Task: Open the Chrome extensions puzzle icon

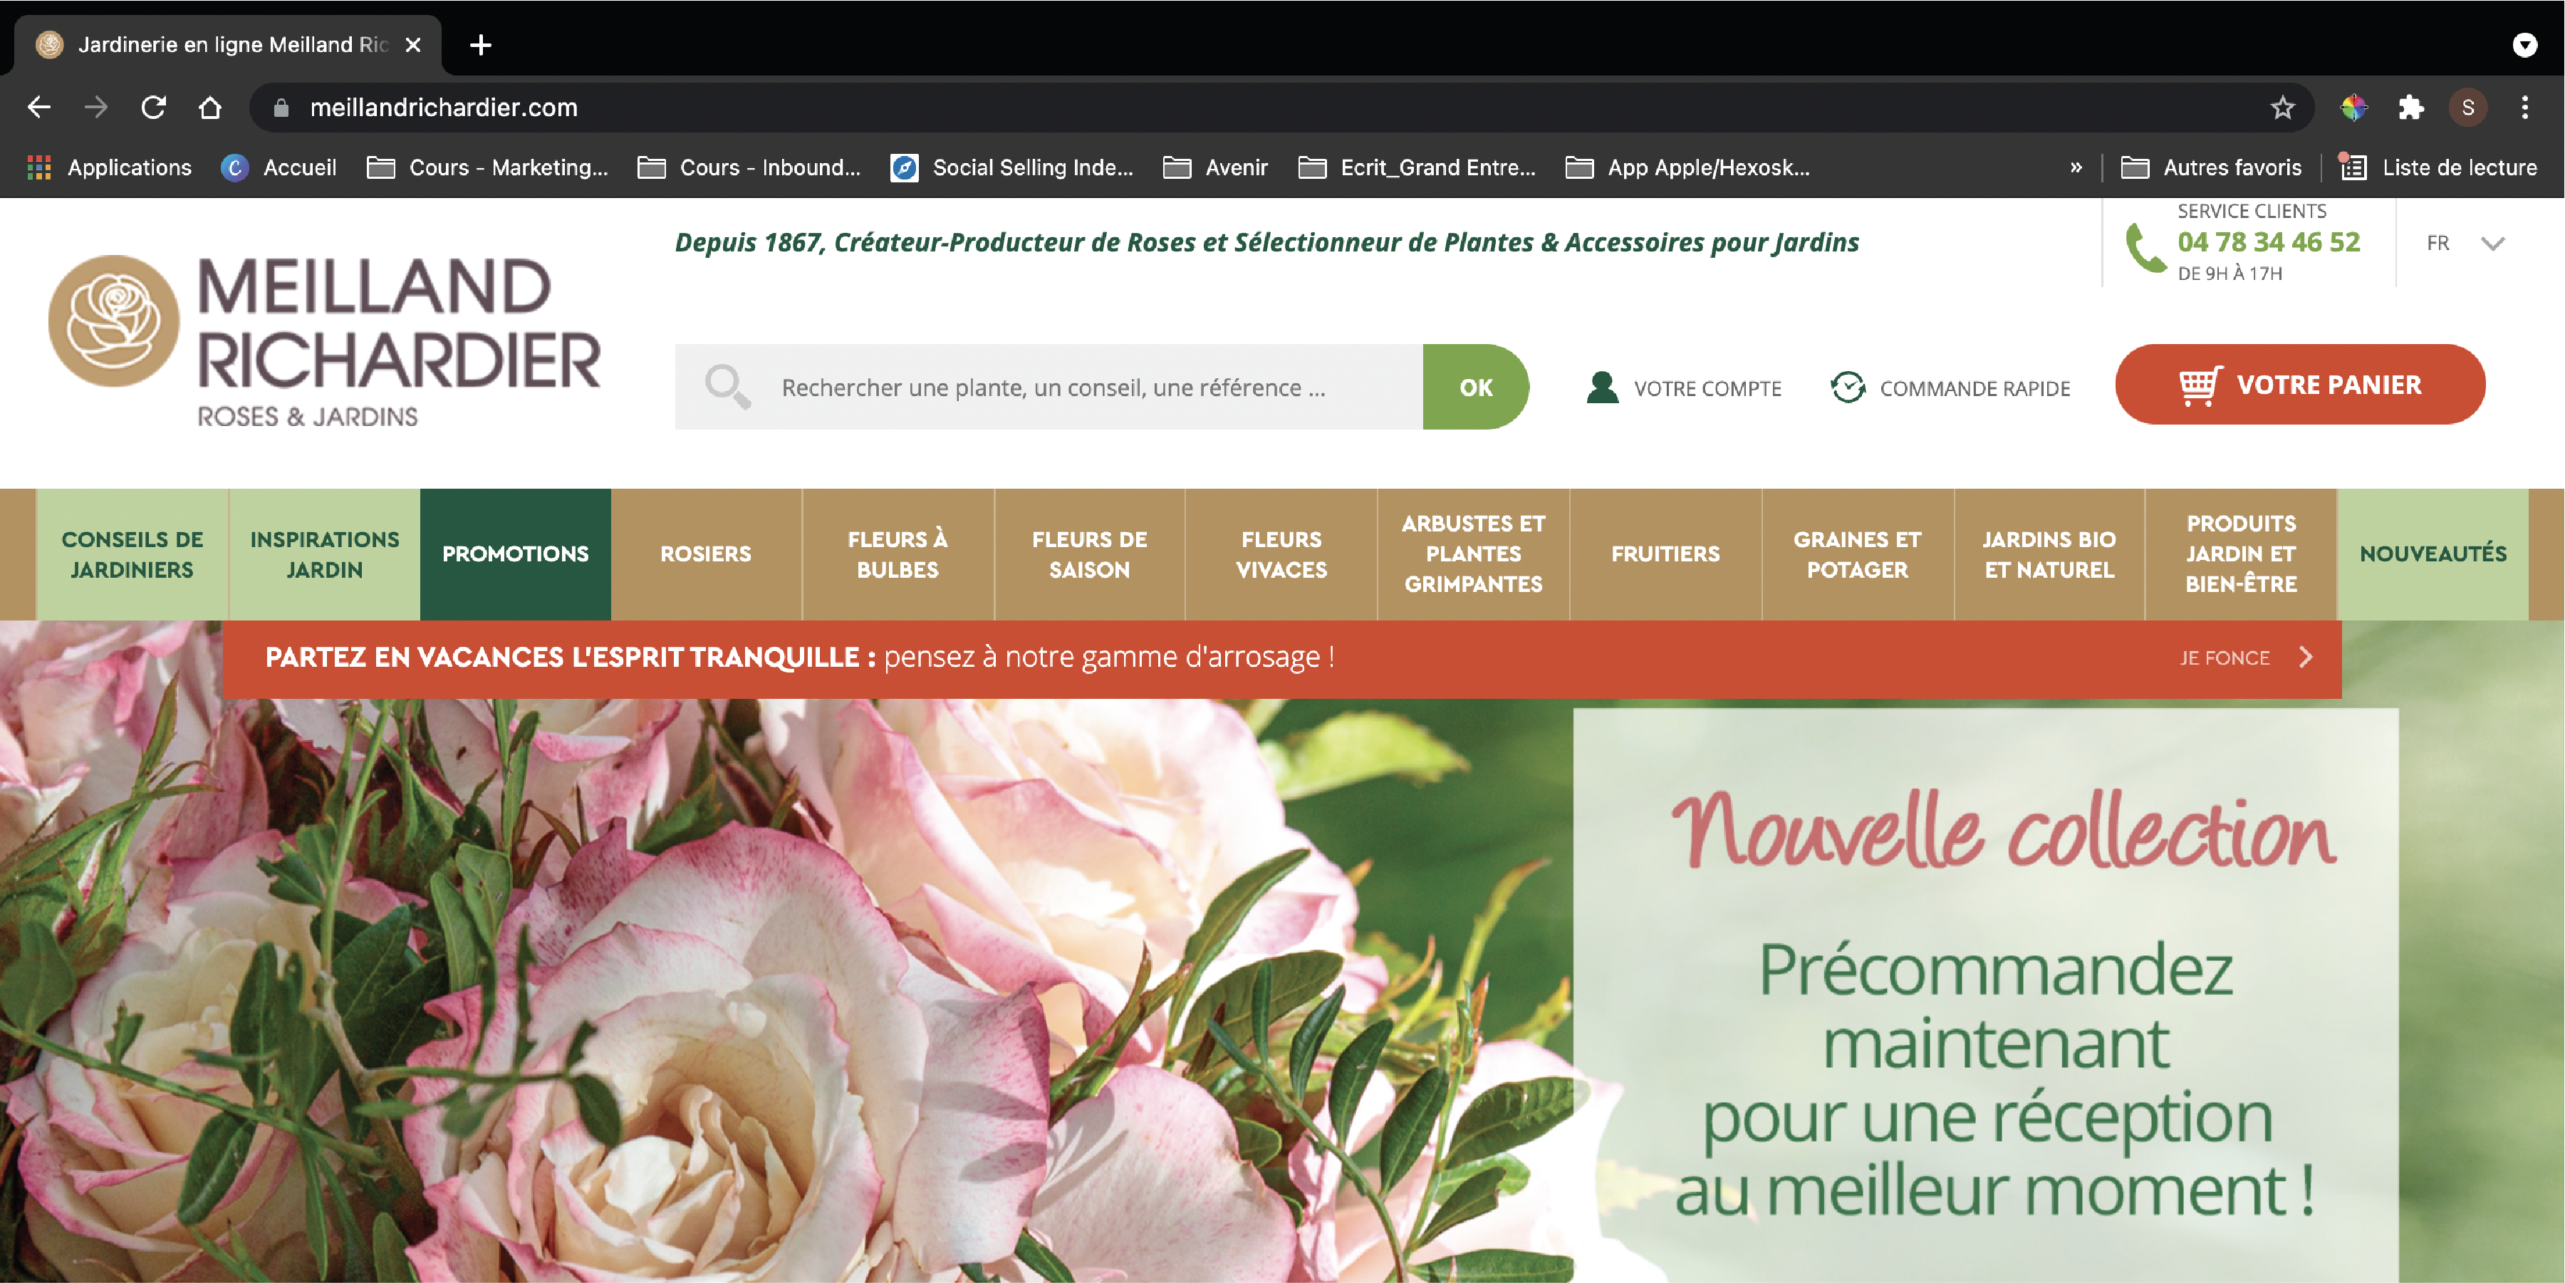Action: click(2410, 108)
